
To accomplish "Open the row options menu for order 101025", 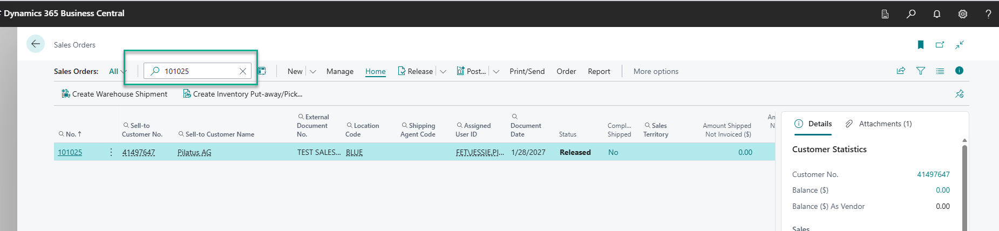I will coord(111,152).
